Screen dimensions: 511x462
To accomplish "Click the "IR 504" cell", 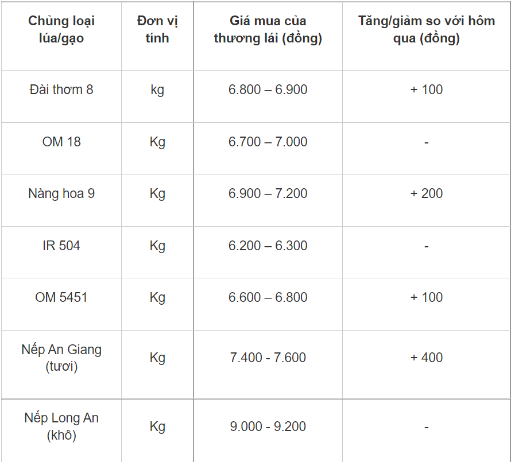I will coord(61,246).
